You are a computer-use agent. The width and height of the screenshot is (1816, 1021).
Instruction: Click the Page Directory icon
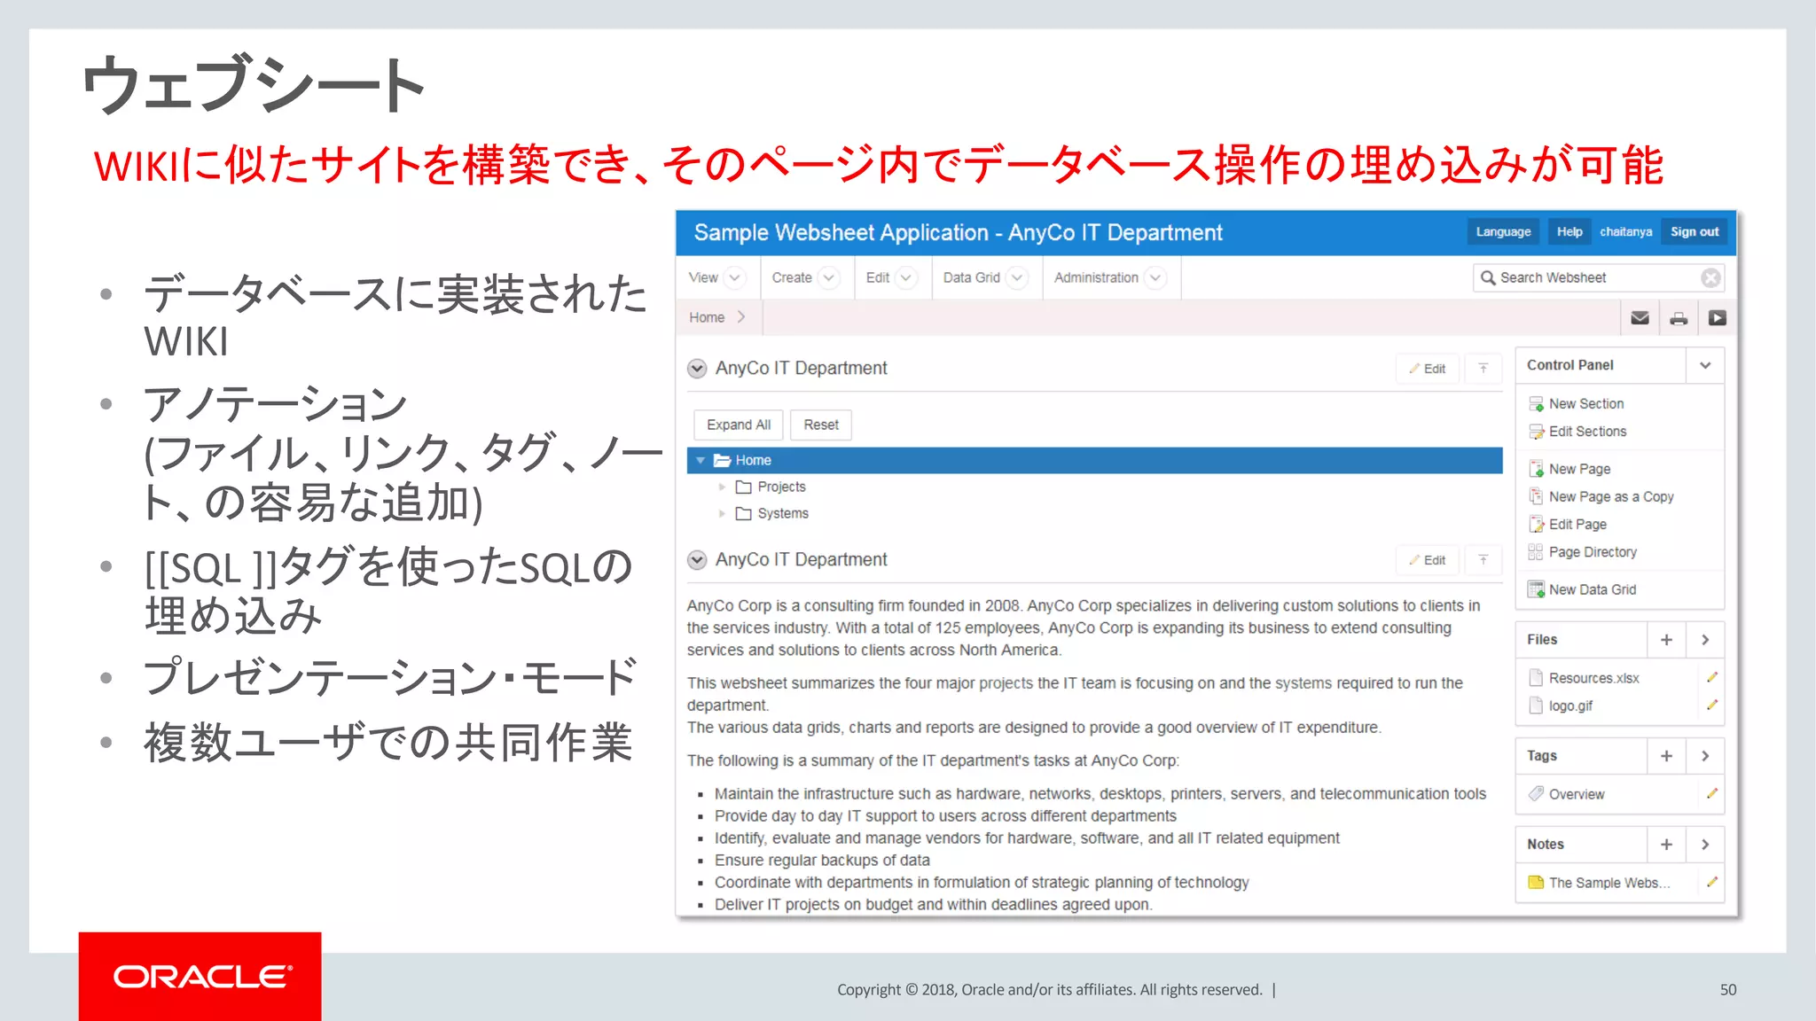pyautogui.click(x=1536, y=552)
